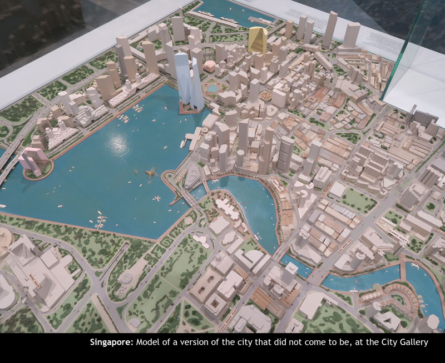Select the pink building on the round islet
This screenshot has height=363, width=445.
32,161
